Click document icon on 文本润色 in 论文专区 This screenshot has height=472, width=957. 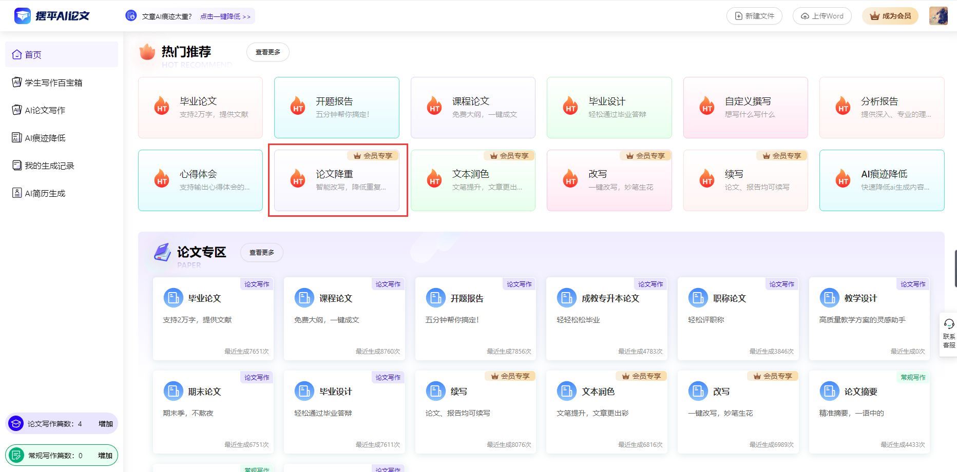[566, 391]
